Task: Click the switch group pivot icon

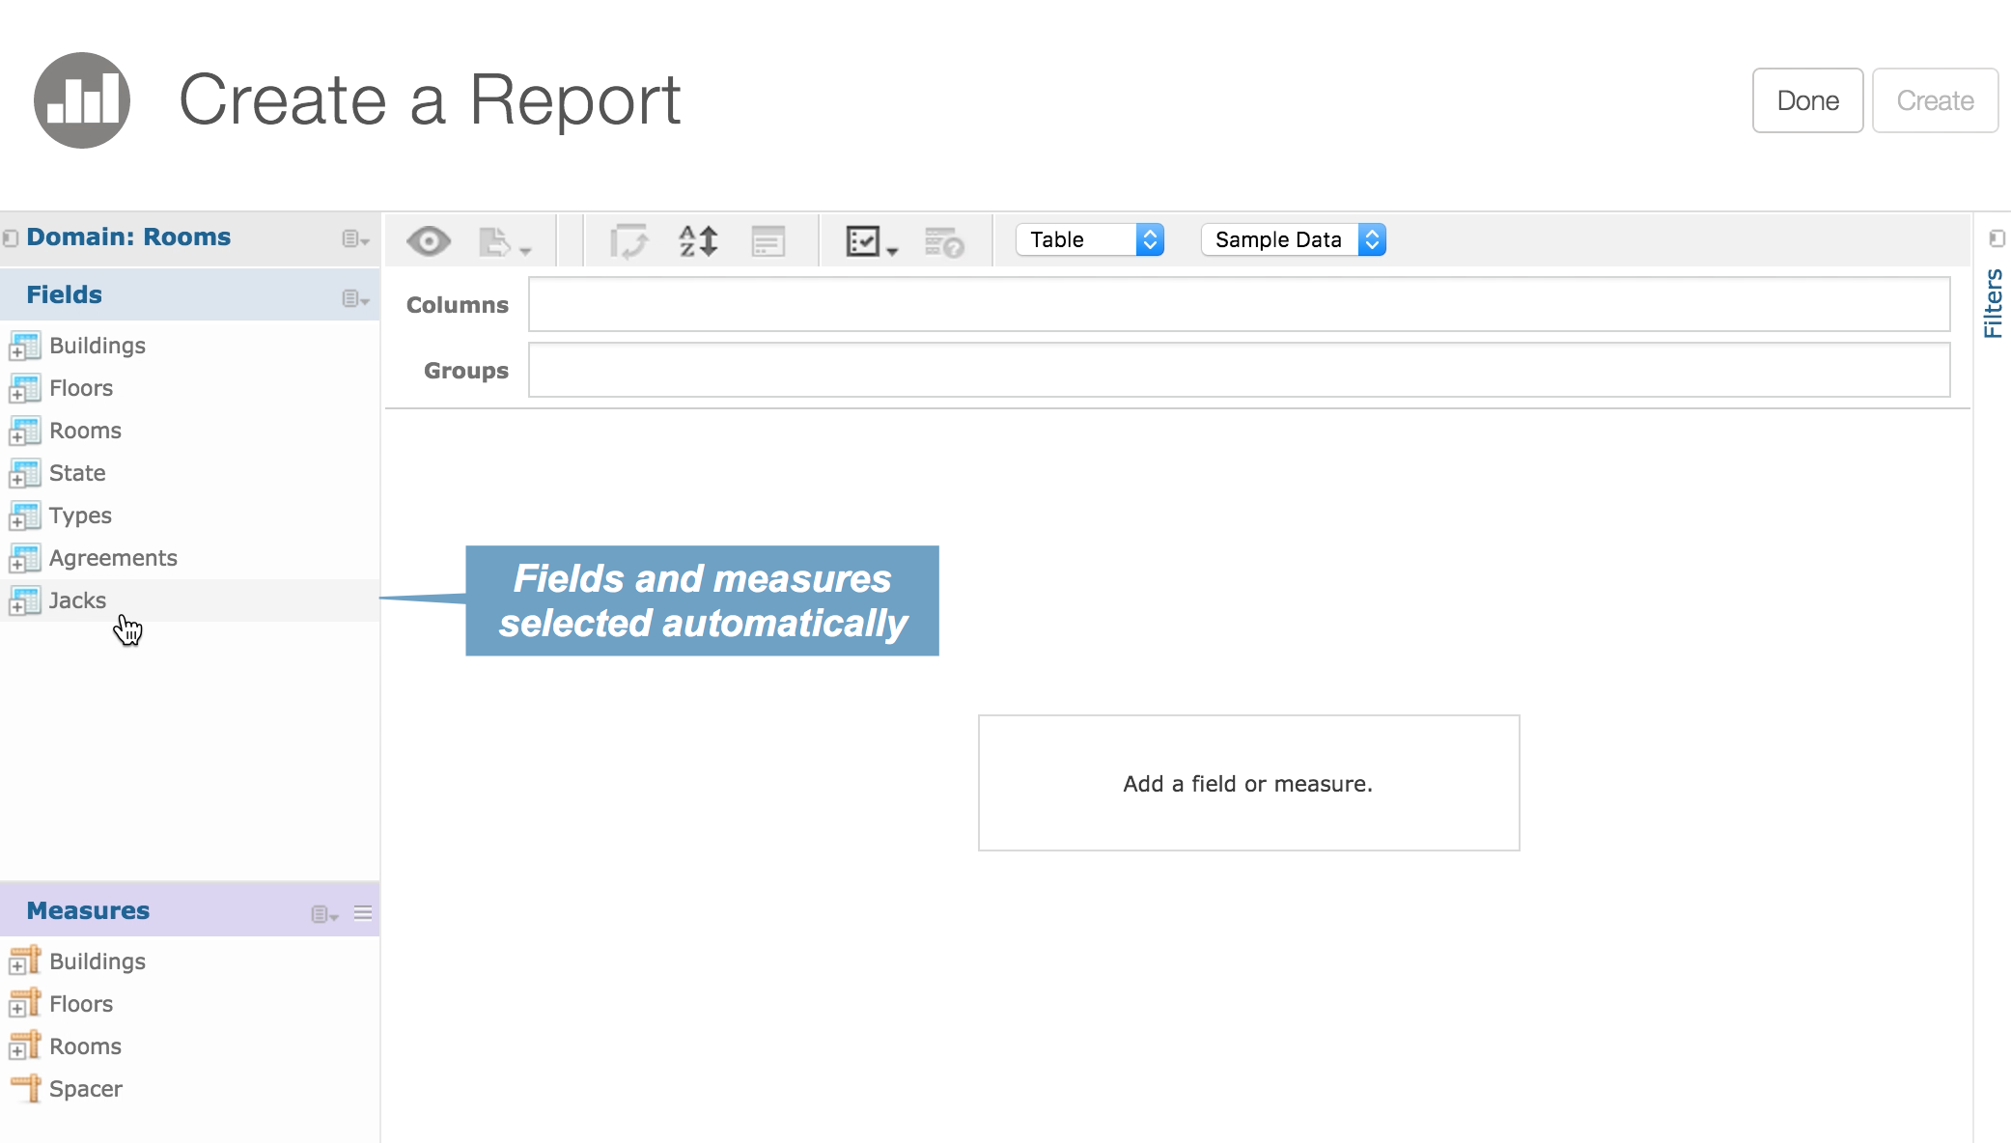Action: 628,241
